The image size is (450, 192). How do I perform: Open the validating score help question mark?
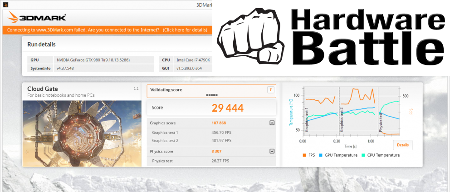[x=270, y=90]
